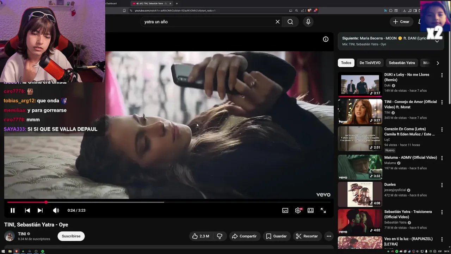Click the Guardar button
The height and width of the screenshot is (254, 451).
(276, 236)
